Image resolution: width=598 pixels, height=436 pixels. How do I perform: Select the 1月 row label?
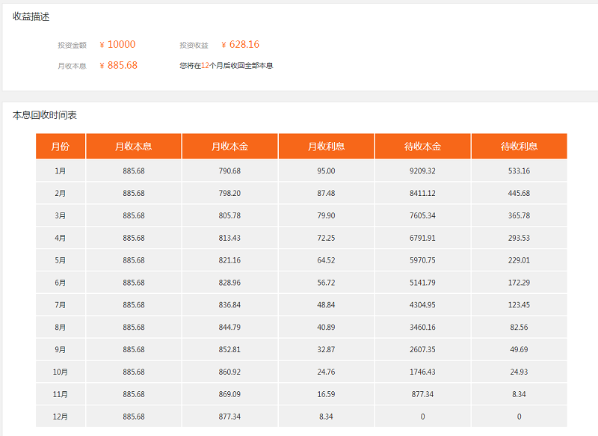[x=61, y=171]
